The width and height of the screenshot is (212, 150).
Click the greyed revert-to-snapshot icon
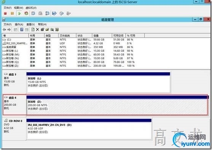pos(40,13)
